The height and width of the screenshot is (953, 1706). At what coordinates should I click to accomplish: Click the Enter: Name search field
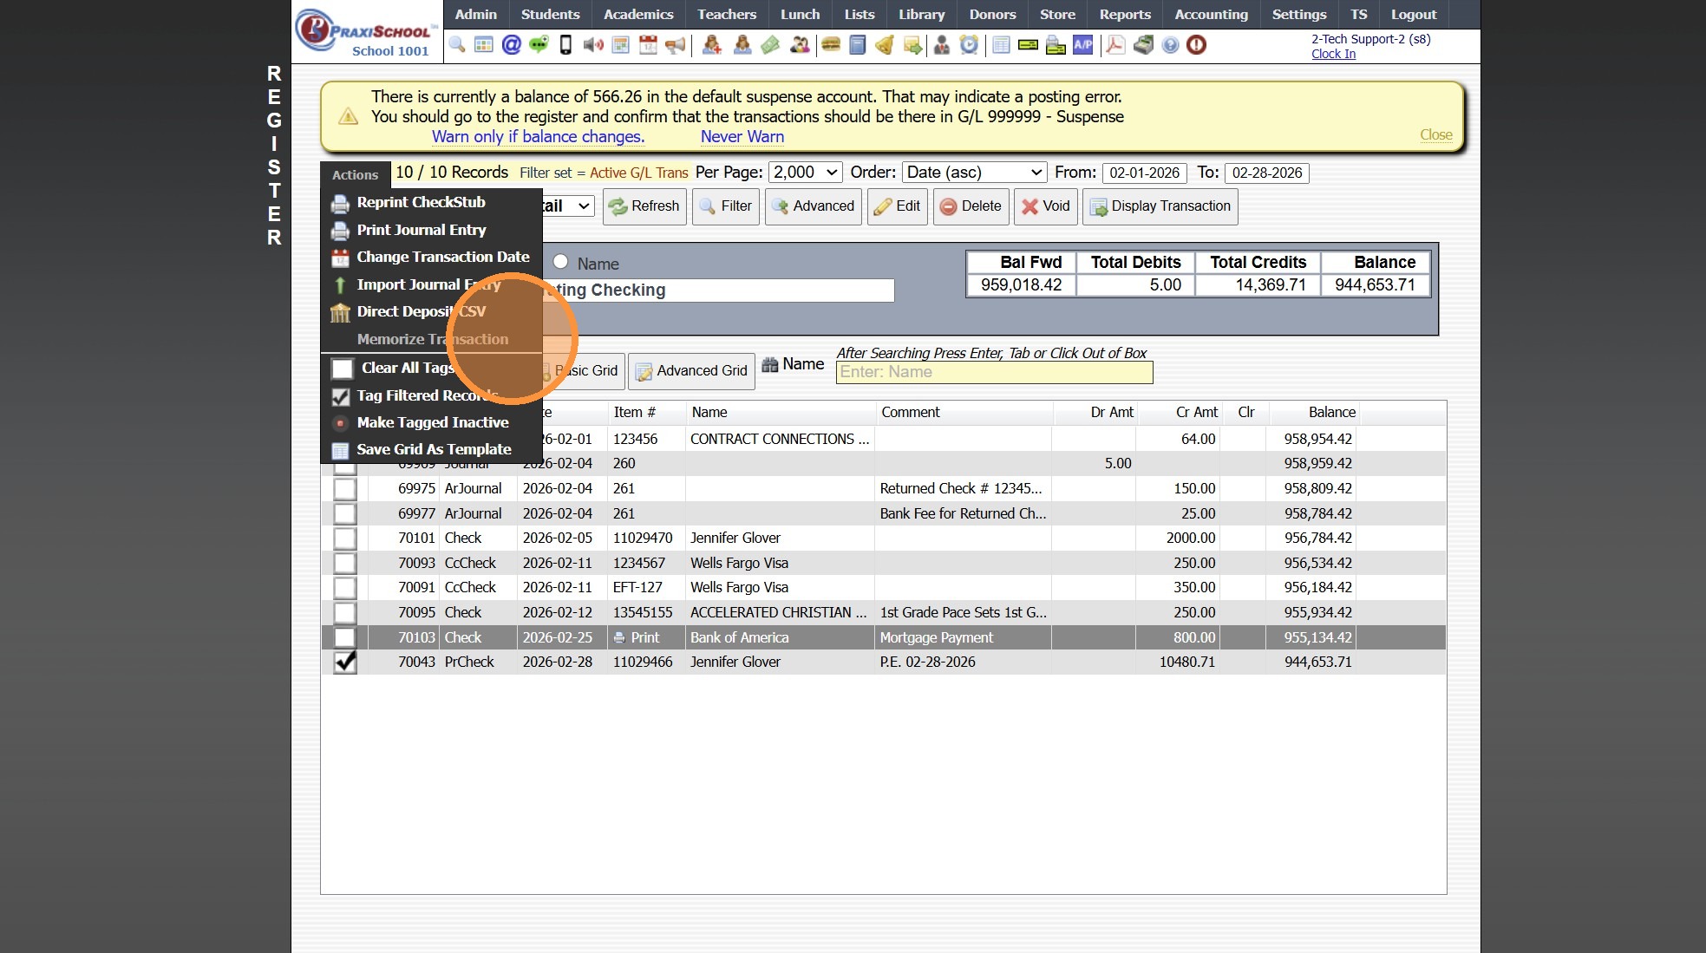[994, 372]
